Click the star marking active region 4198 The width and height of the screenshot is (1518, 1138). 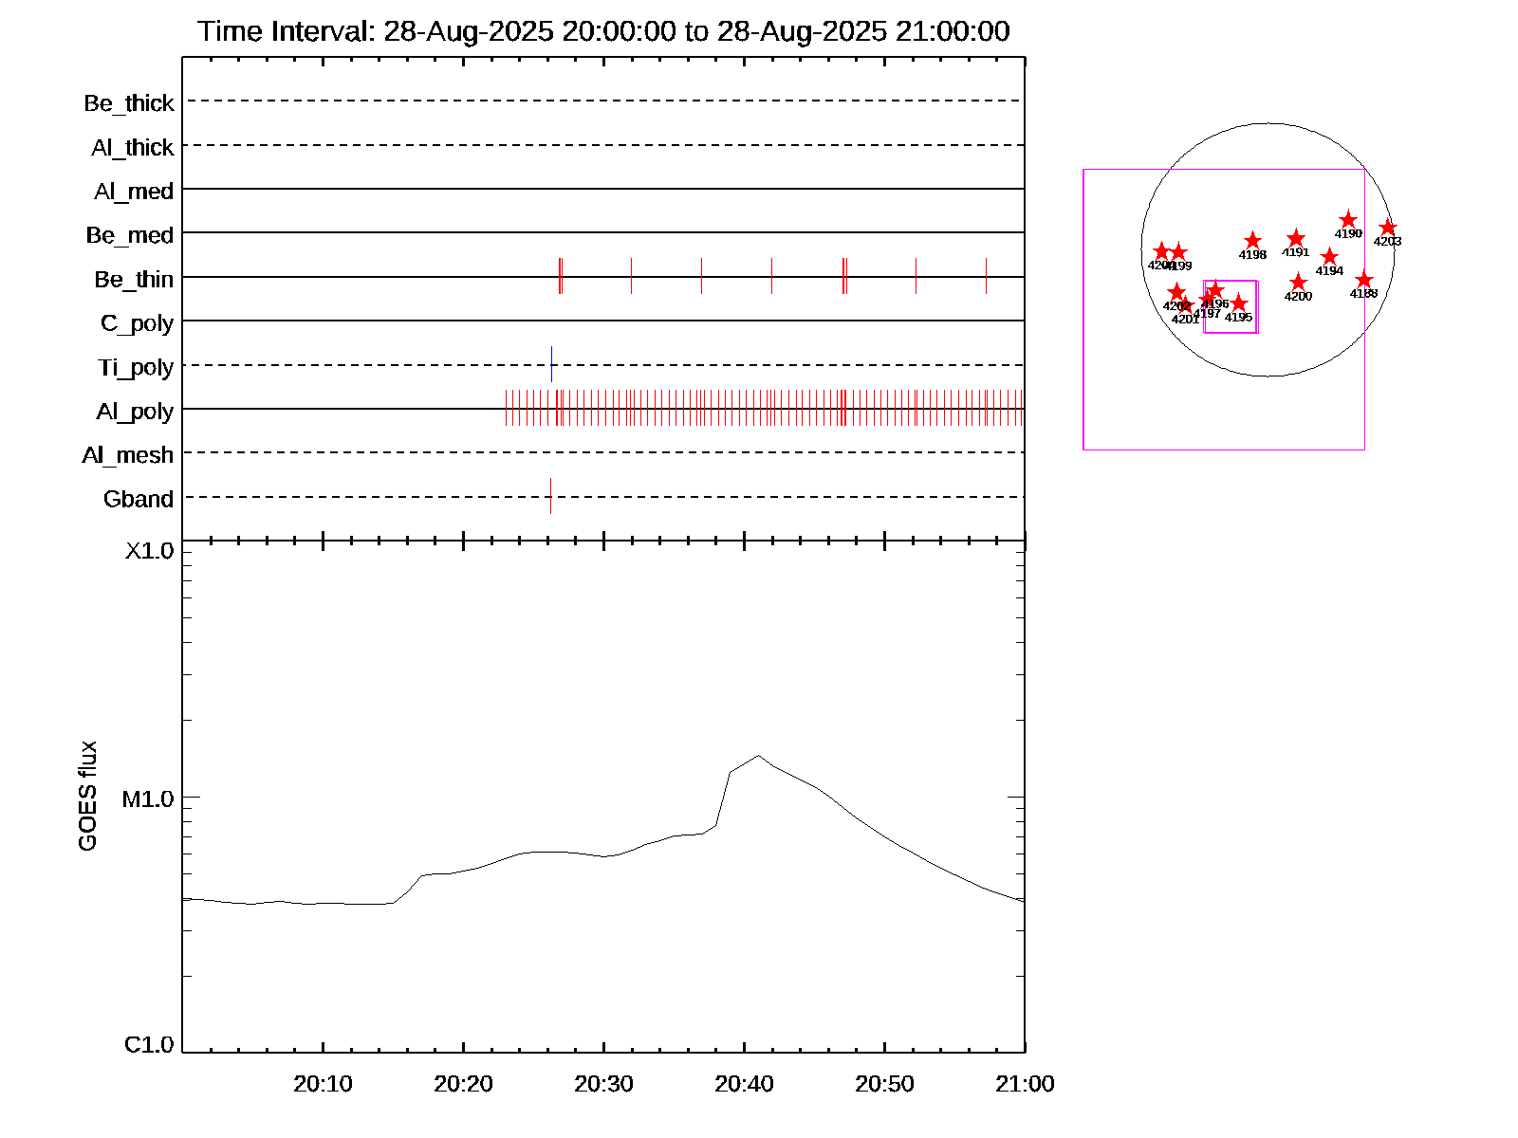[1252, 241]
